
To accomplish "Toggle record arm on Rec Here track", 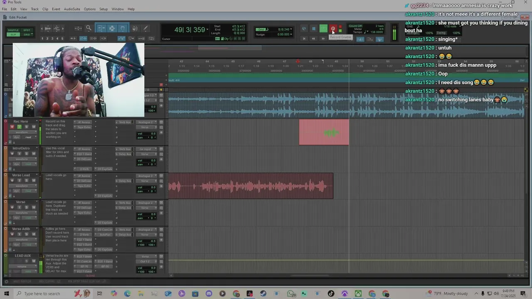I will (12, 127).
